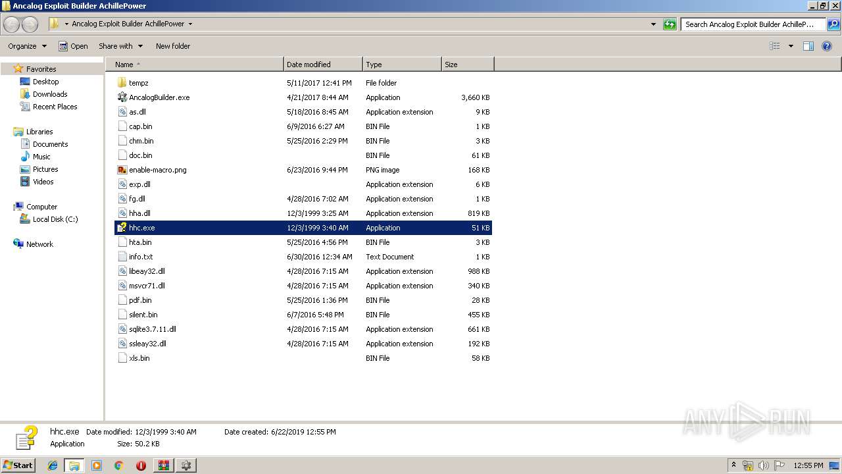Click the New folder button

click(x=173, y=46)
